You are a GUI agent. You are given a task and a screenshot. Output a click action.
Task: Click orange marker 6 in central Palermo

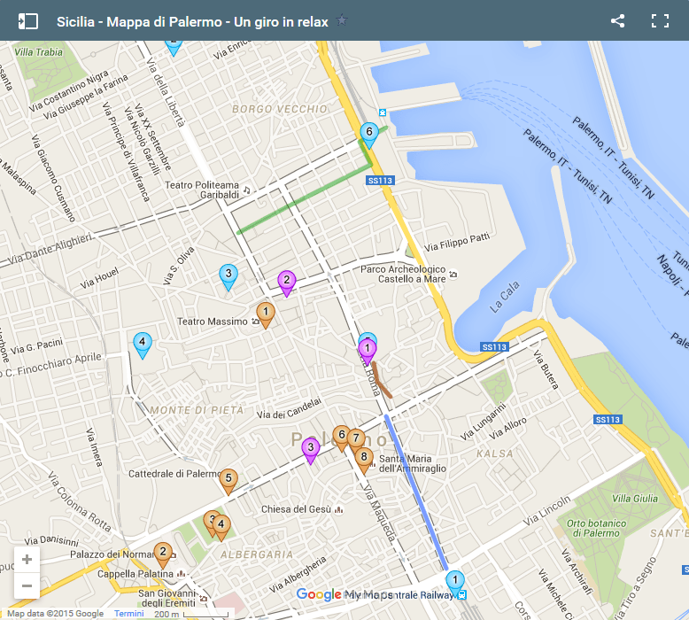(340, 435)
